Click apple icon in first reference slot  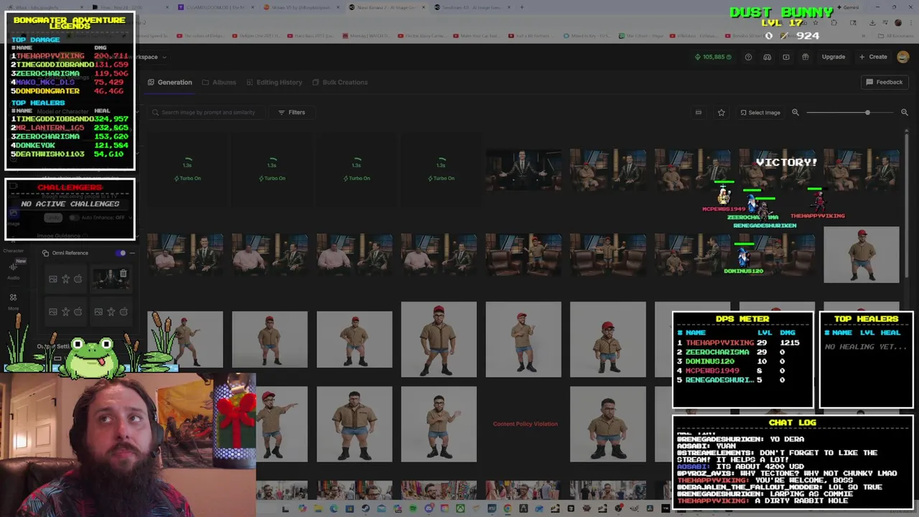coord(78,279)
